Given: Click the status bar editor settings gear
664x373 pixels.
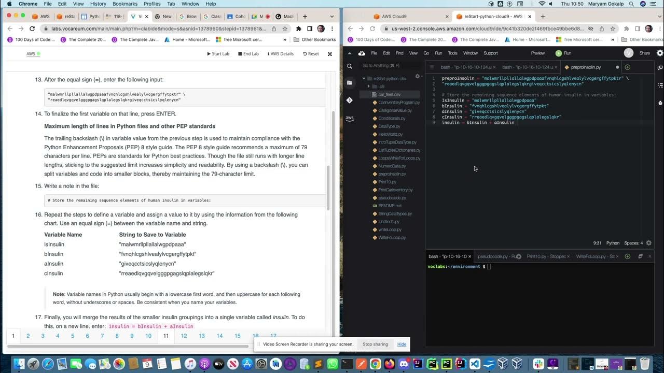Looking at the screenshot, I should [x=648, y=243].
